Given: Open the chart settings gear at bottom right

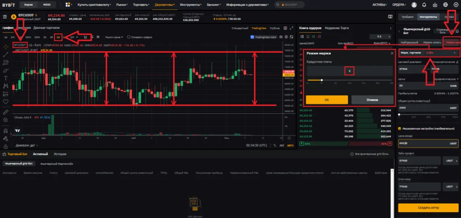Looking at the screenshot, I should (289, 138).
